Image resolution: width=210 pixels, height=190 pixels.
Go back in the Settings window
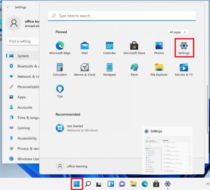pyautogui.click(x=8, y=7)
